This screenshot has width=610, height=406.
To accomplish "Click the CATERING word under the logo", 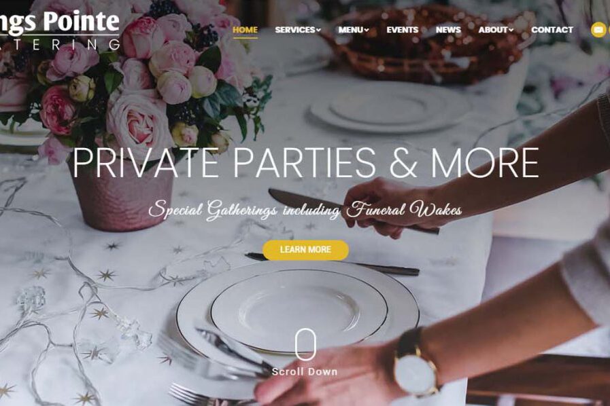I will 59,45.
